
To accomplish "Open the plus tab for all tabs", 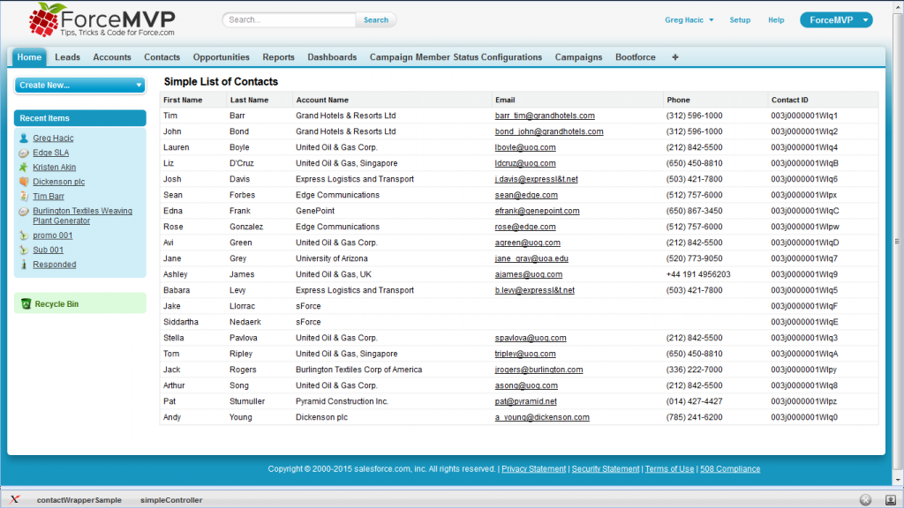I will tap(675, 57).
